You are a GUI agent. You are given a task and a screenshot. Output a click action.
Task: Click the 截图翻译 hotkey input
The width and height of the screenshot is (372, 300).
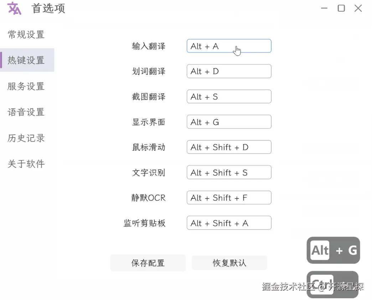pyautogui.click(x=229, y=97)
